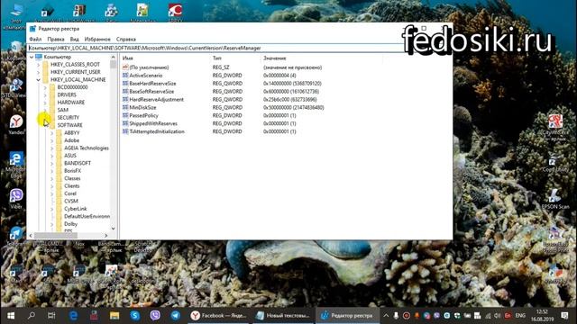
Task: Activate Редактор реестра taskbar button
Action: [347, 316]
